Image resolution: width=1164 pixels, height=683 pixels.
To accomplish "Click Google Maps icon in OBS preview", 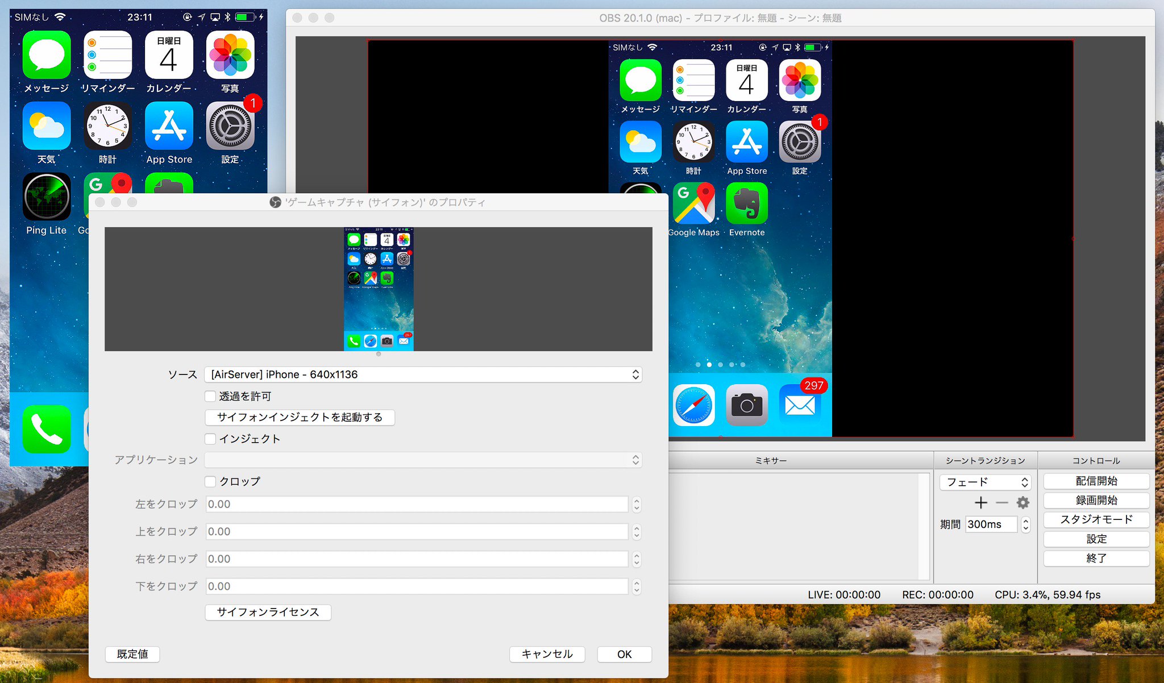I will pyautogui.click(x=693, y=203).
